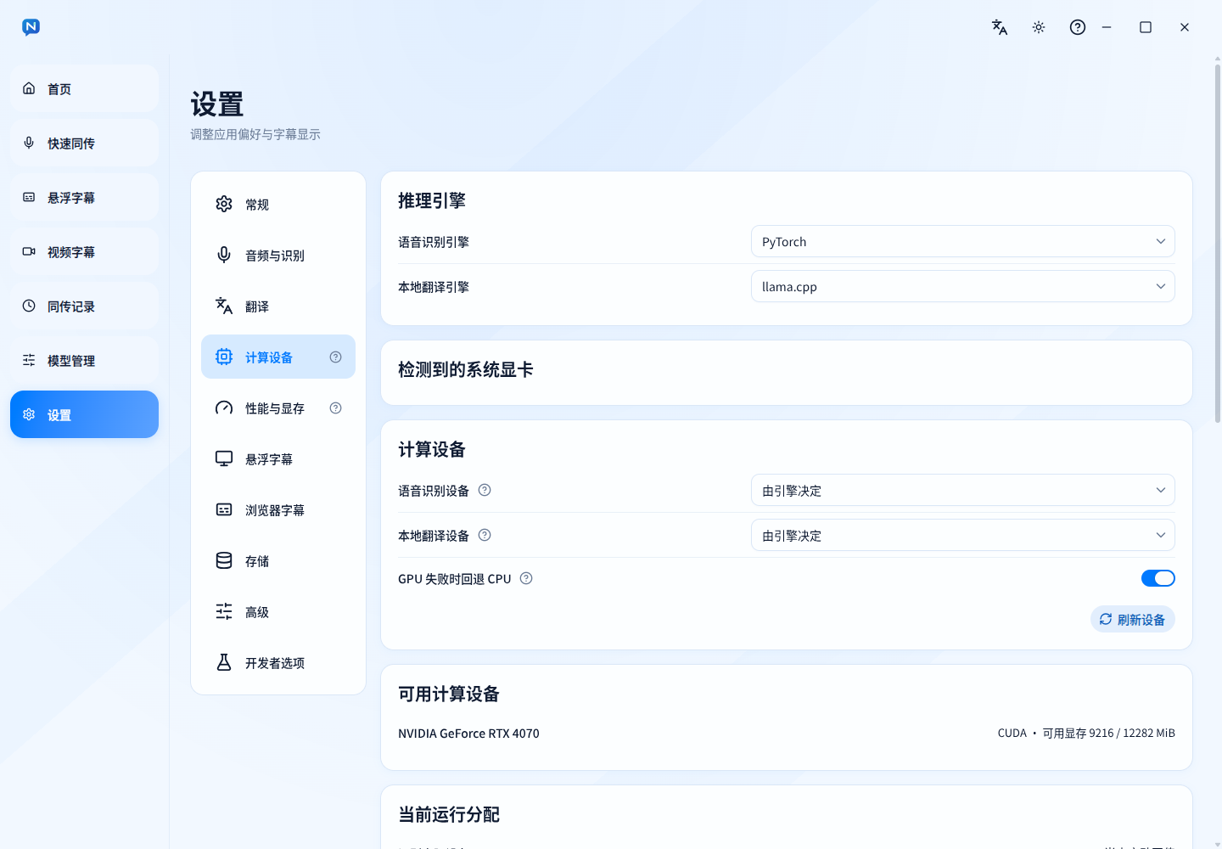
Task: Click help icon beside GPU 失败时回退 CPU
Action: pos(526,578)
